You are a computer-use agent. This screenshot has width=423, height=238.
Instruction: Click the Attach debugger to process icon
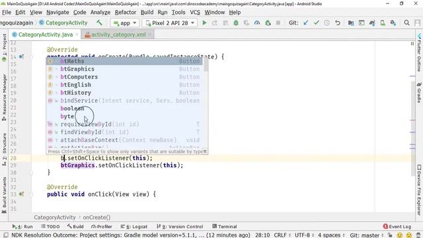[x=268, y=23]
